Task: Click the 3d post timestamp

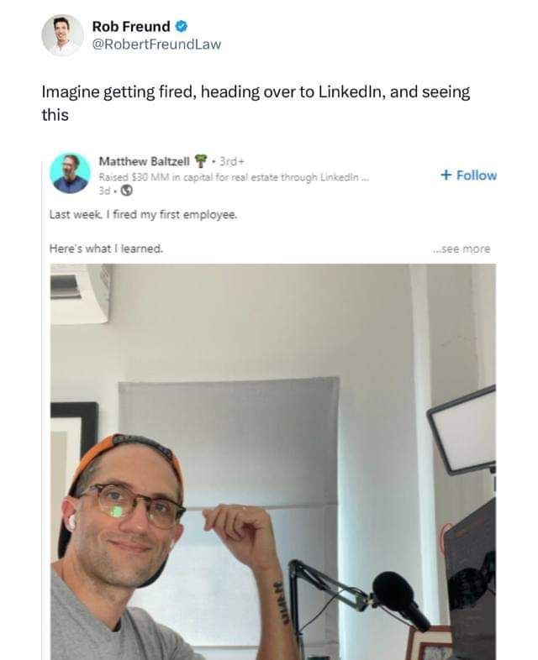Action: (x=104, y=191)
